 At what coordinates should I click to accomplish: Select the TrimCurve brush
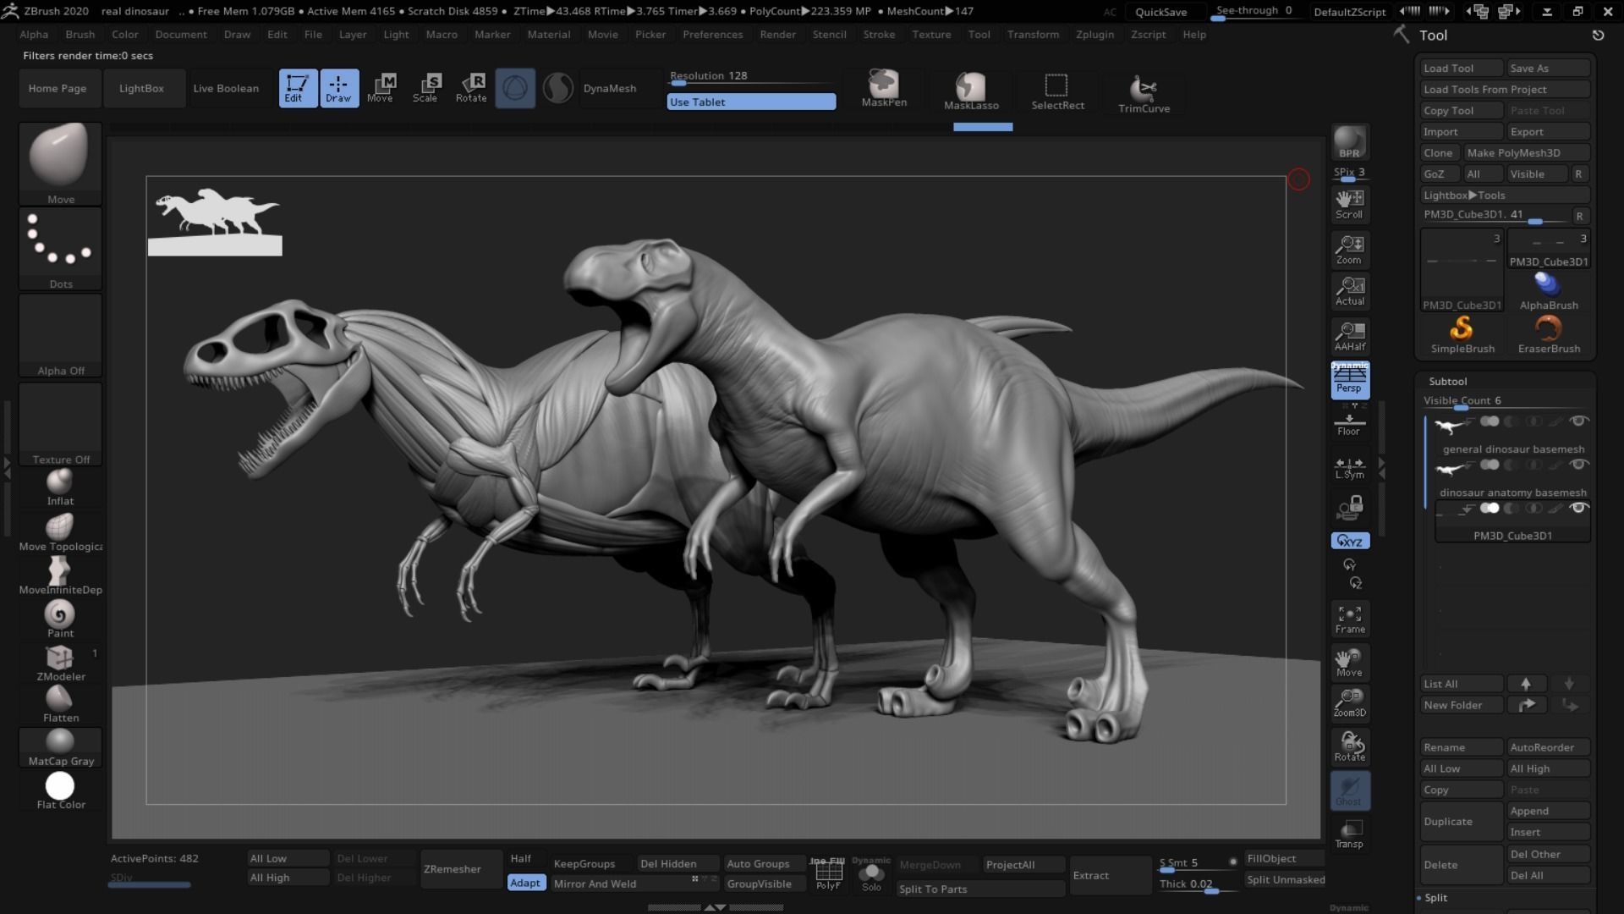point(1144,93)
